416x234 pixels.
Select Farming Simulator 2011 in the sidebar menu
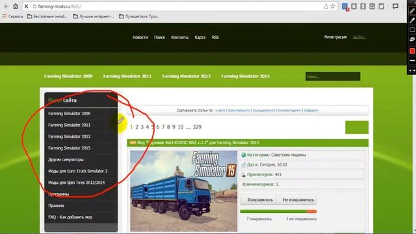(x=70, y=125)
